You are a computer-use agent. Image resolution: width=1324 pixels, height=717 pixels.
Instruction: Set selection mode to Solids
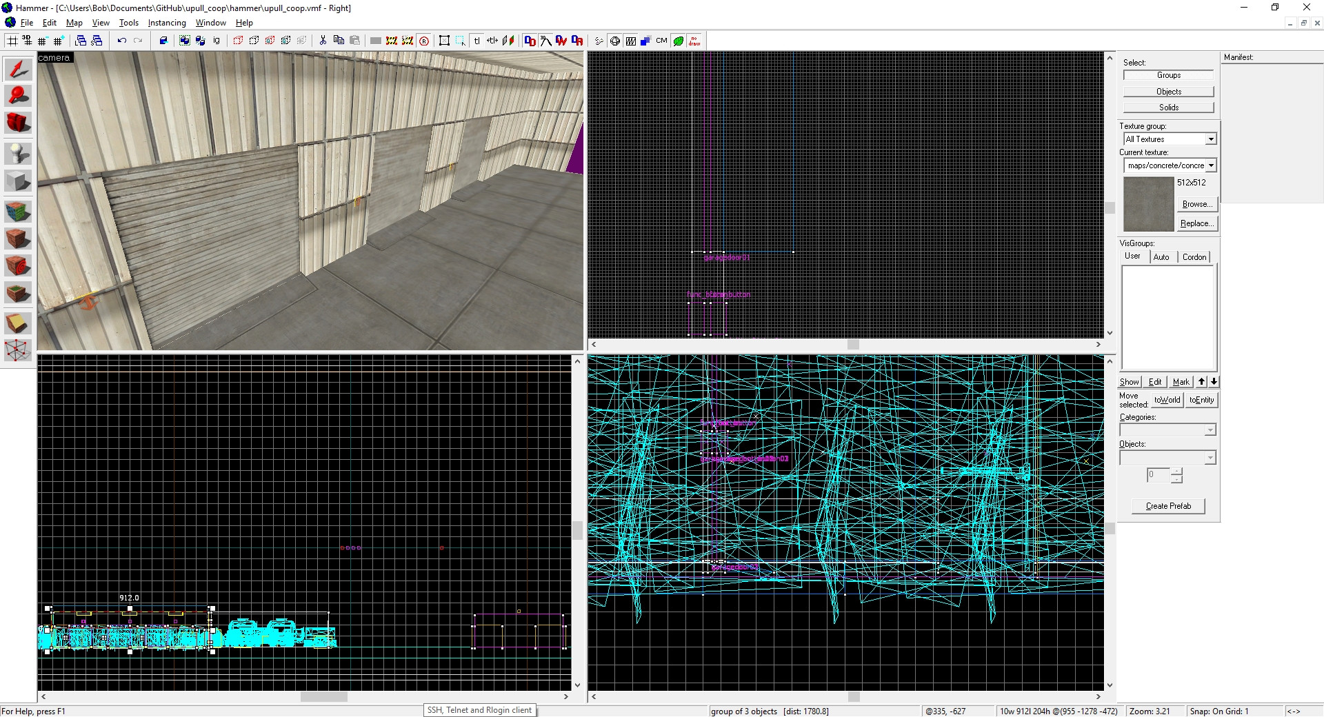1168,108
